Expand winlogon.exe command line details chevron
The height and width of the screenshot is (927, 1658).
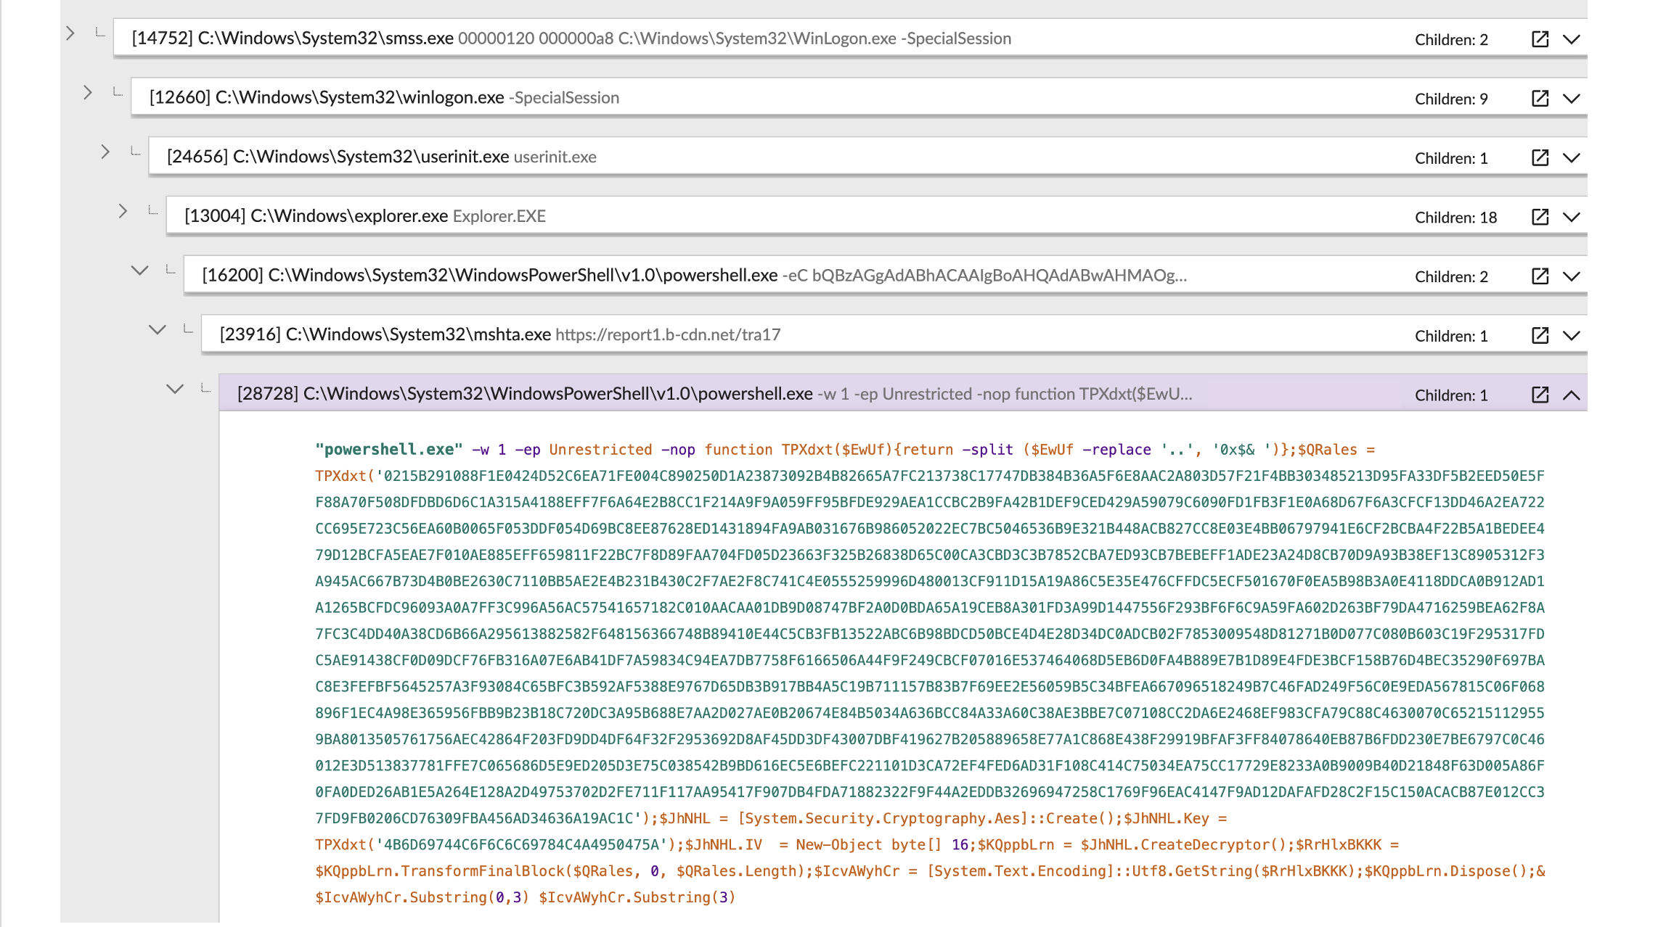(x=1572, y=99)
